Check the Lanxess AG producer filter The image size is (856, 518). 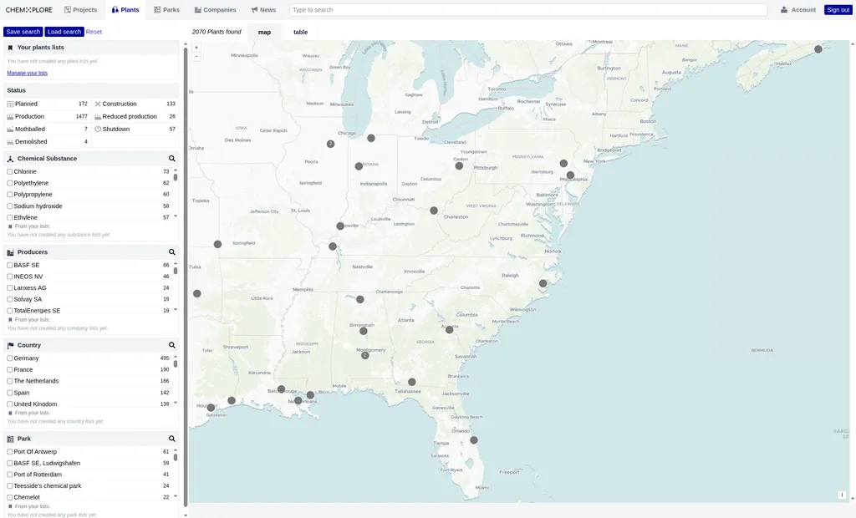coord(10,287)
